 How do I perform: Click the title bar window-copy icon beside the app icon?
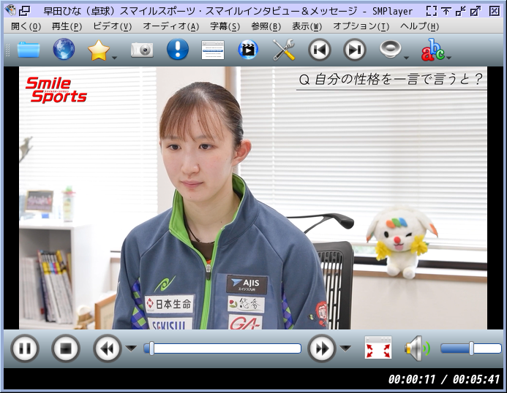[24, 11]
